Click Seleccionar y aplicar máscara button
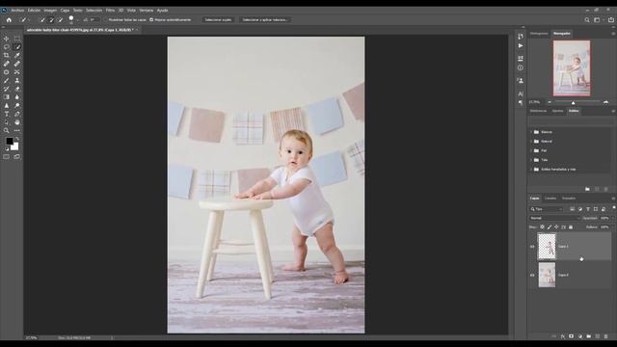 (x=265, y=19)
